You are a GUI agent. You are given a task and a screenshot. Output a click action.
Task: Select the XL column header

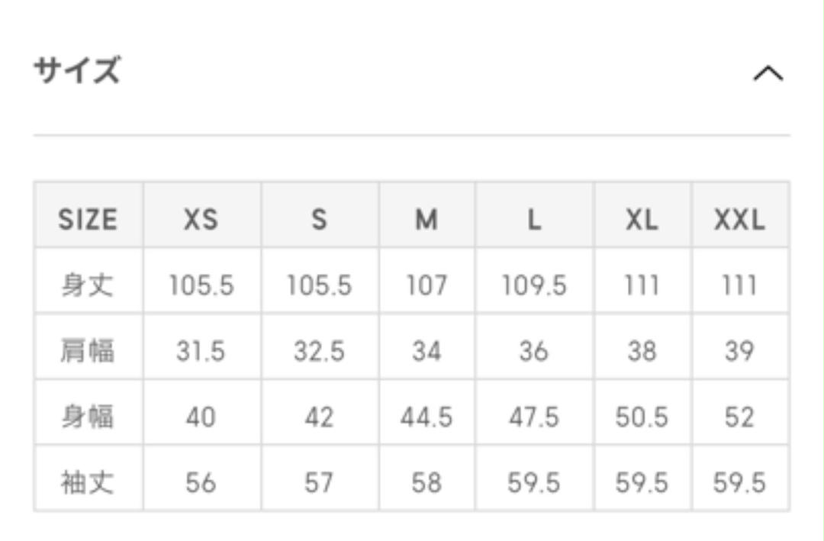point(642,219)
